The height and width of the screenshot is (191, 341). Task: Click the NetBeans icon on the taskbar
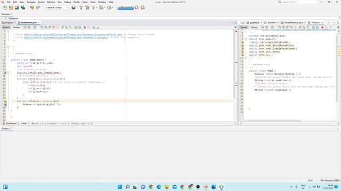[221, 187]
